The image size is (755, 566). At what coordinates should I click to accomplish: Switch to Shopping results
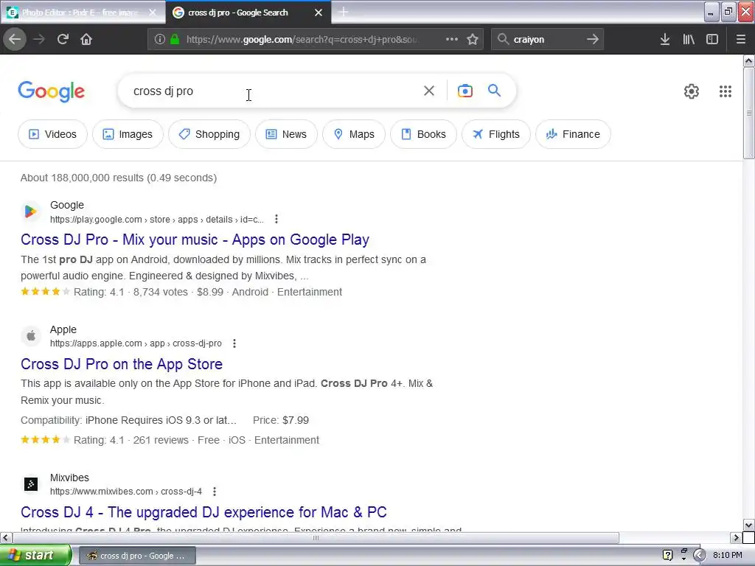209,134
